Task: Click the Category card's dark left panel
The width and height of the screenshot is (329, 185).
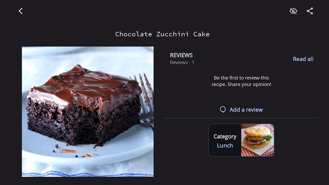Action: tap(225, 140)
